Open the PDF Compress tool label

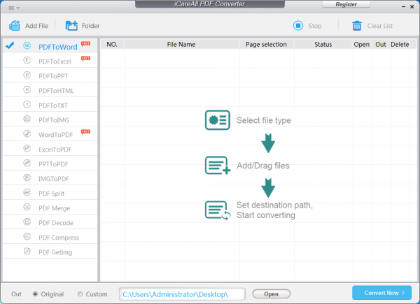(x=59, y=238)
